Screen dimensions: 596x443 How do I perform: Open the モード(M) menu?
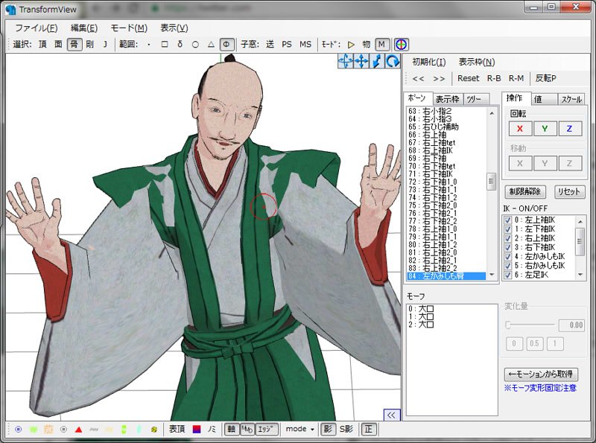129,28
